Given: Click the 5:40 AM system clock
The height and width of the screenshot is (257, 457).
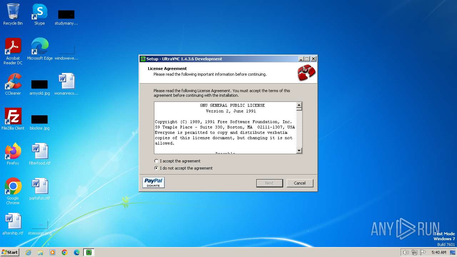Looking at the screenshot, I should click(439, 252).
